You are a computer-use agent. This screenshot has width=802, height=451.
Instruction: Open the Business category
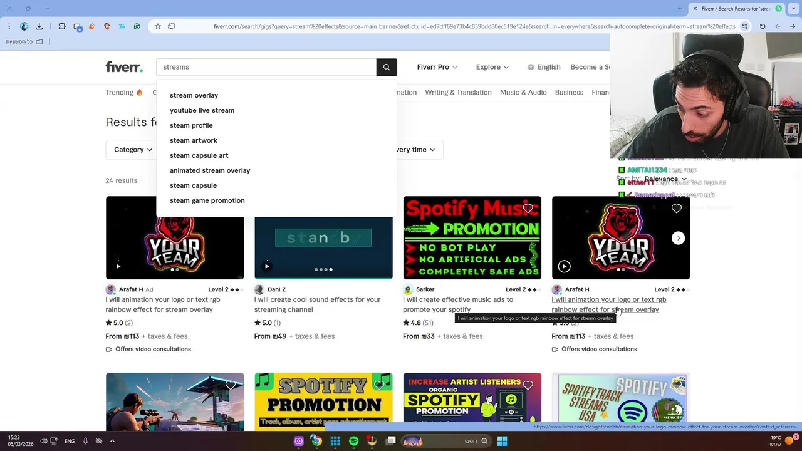[x=569, y=92]
